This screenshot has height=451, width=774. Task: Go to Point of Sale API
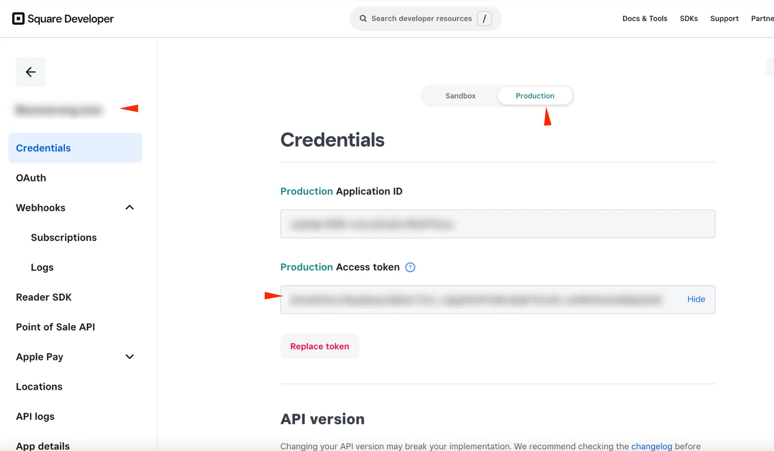click(x=56, y=327)
